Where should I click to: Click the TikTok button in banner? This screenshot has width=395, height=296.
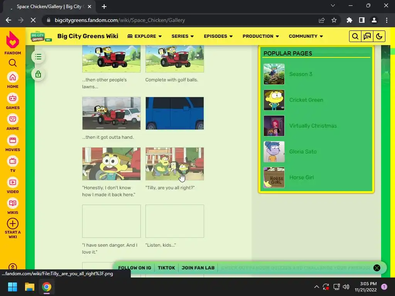tap(166, 268)
